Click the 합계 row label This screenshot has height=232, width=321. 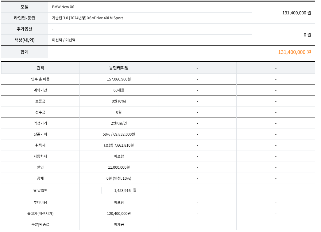(x=25, y=52)
